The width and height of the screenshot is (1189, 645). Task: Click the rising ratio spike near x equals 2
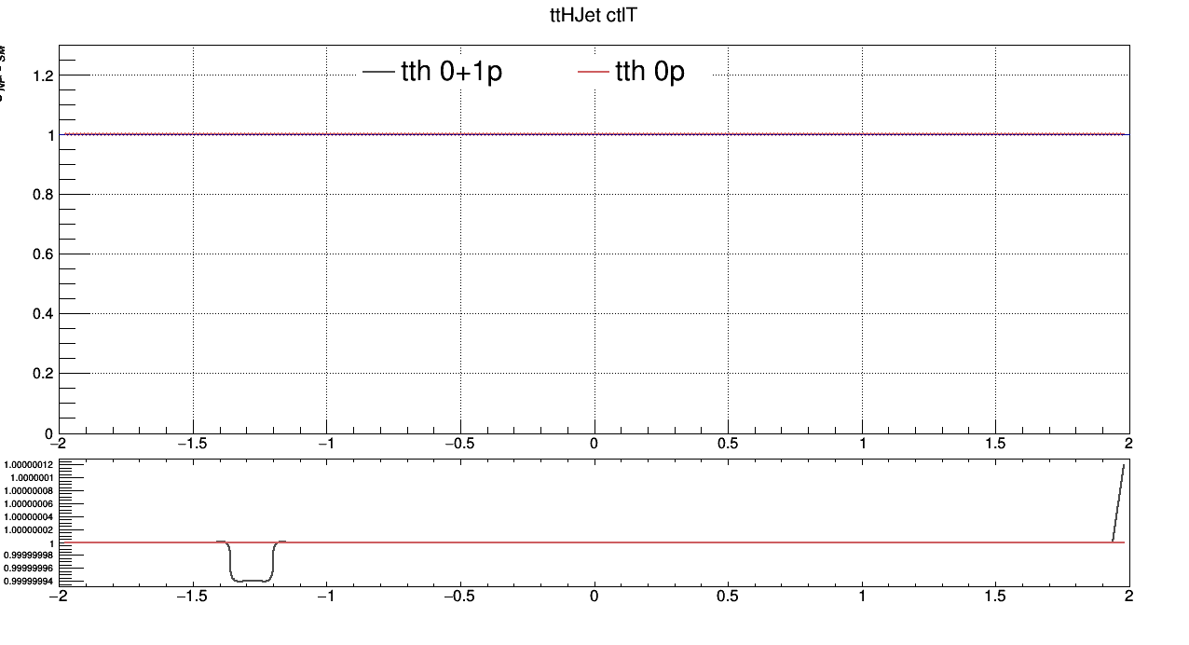[x=1118, y=503]
